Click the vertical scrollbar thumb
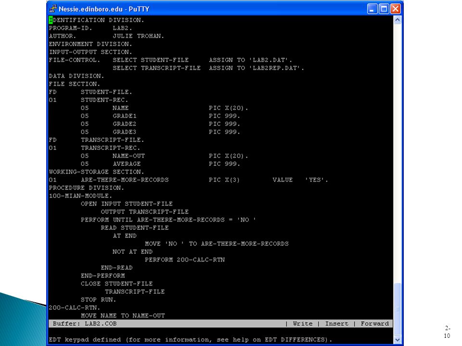The image size is (462, 346). (397, 309)
